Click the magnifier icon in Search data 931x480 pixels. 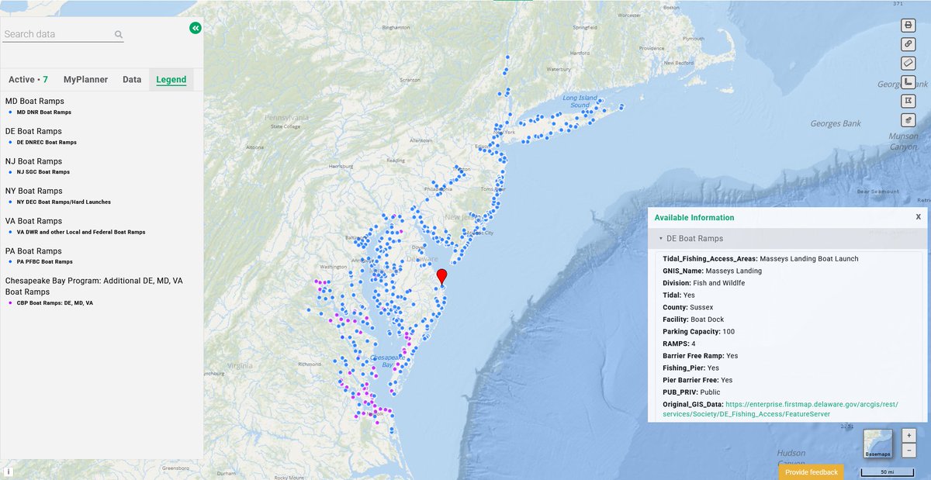pyautogui.click(x=118, y=34)
